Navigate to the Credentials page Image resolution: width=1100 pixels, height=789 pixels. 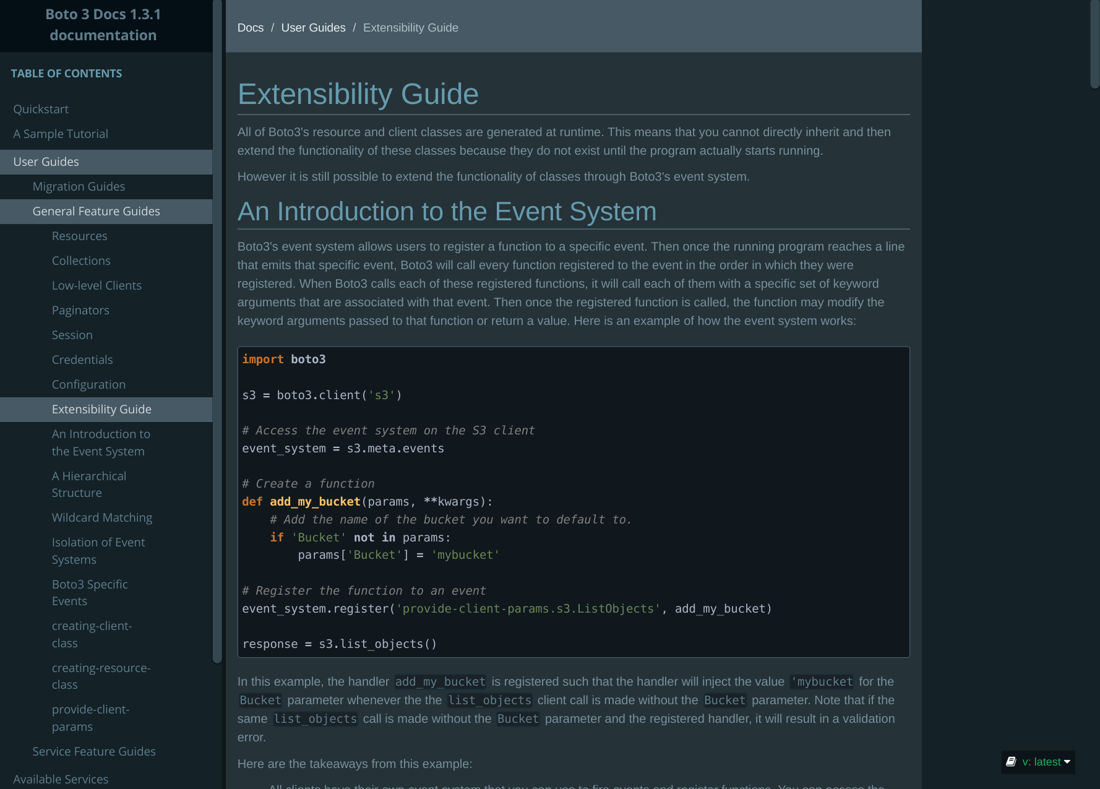tap(82, 360)
